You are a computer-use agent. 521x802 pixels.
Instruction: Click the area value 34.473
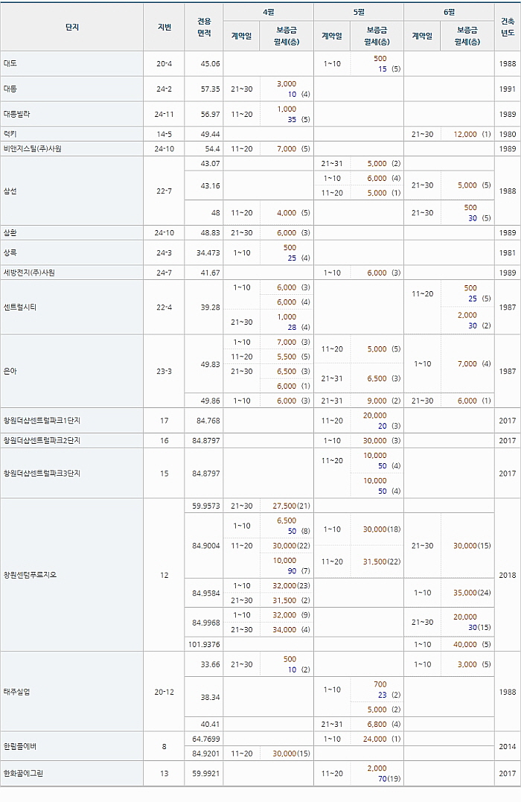click(208, 252)
